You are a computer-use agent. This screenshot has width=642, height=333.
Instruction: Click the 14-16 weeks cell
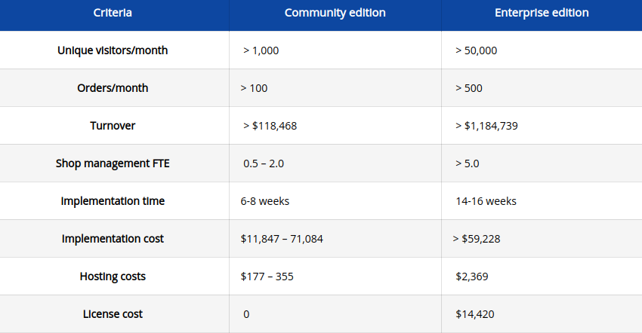tap(486, 201)
